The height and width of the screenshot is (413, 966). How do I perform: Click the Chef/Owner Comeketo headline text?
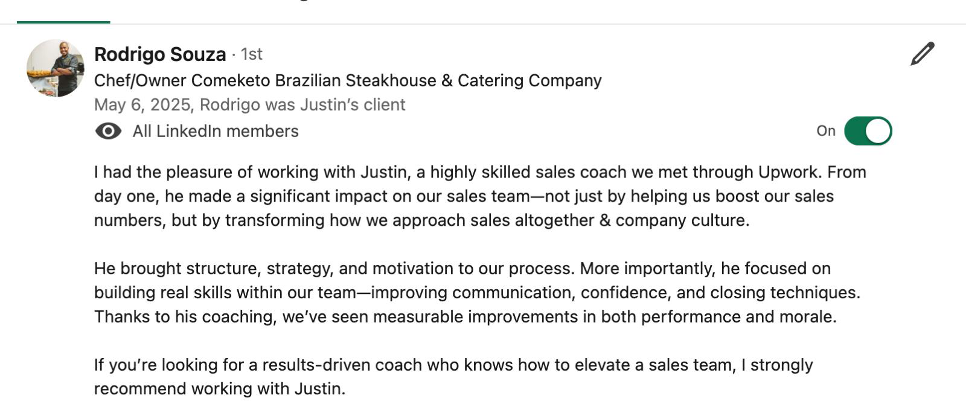pyautogui.click(x=348, y=80)
